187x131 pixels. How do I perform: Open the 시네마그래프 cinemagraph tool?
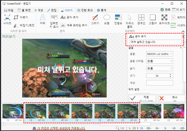tap(178, 25)
